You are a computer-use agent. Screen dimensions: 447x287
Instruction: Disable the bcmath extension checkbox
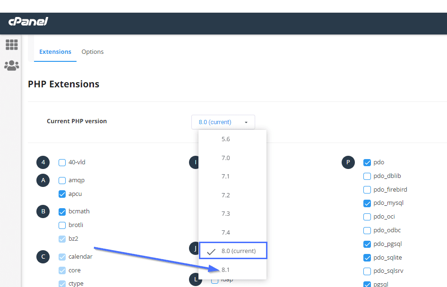(62, 212)
